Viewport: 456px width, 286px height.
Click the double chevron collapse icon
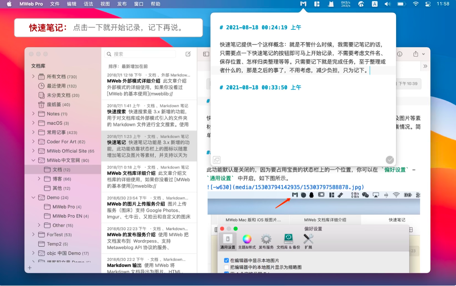tap(425, 66)
